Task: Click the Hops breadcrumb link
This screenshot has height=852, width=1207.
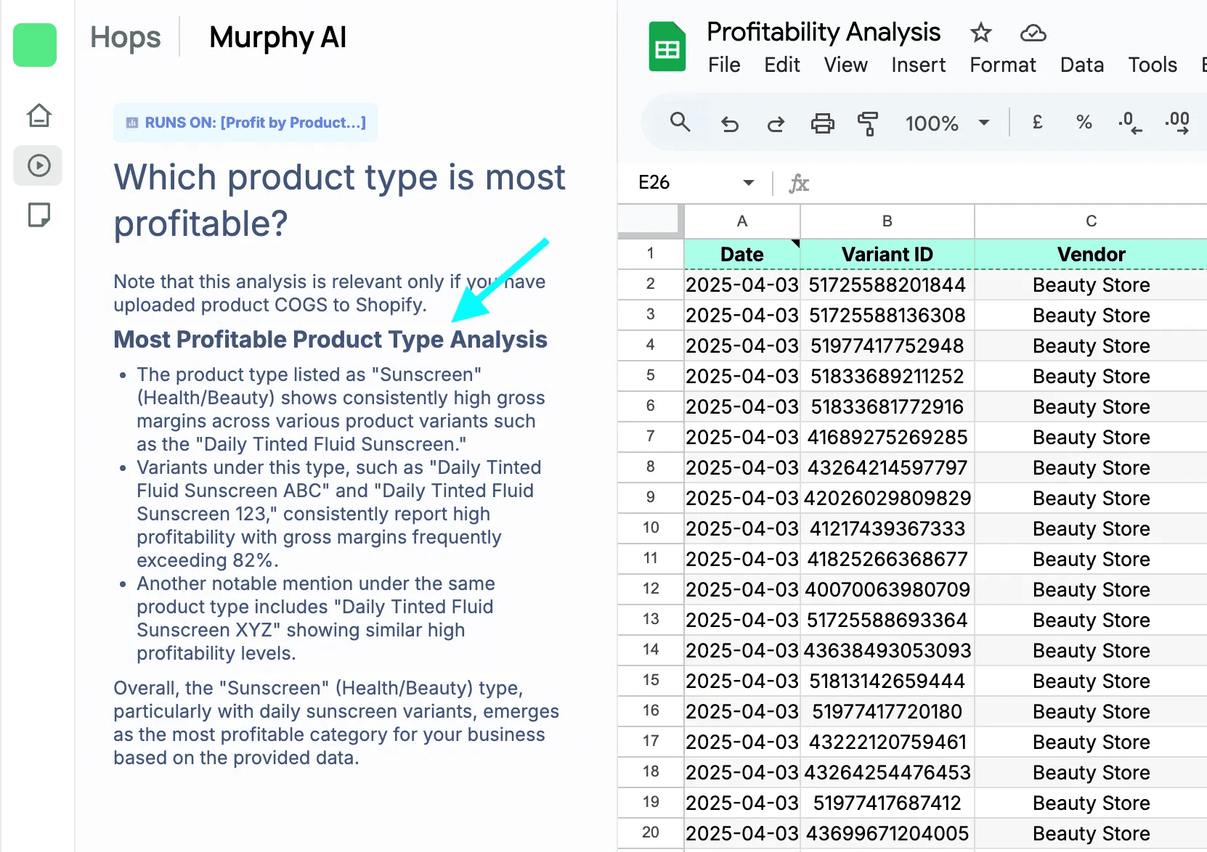Action: pyautogui.click(x=126, y=37)
